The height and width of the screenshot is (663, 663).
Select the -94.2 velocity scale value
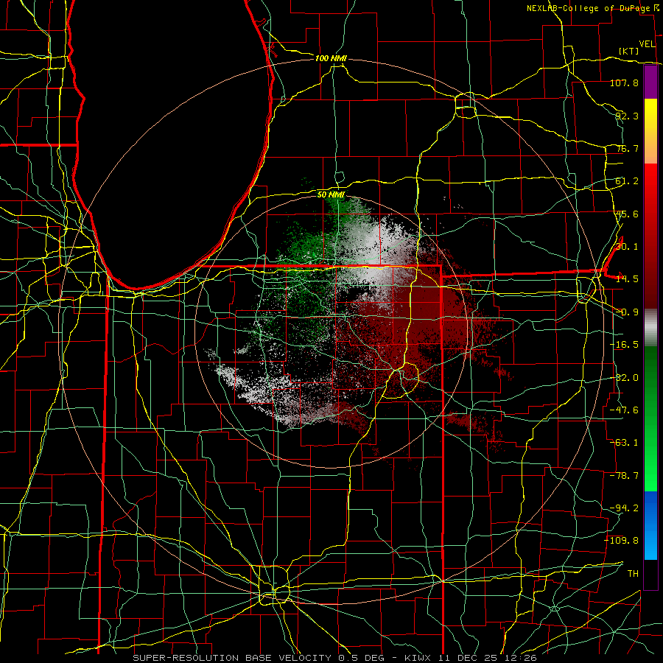point(624,508)
